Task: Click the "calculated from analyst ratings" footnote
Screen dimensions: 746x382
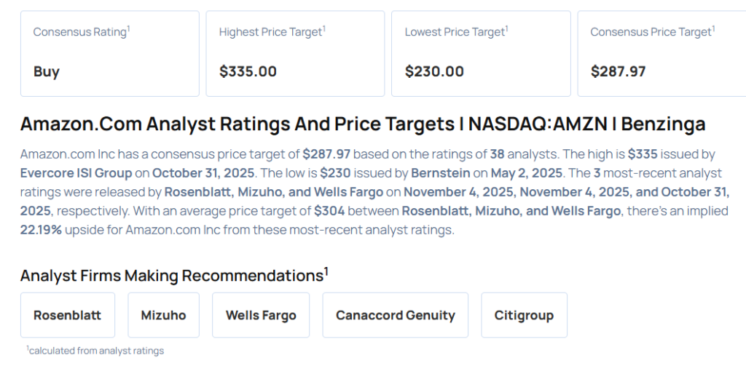Action: [96, 351]
